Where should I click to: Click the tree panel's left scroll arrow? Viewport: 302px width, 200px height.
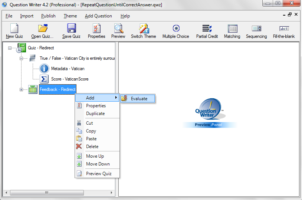[6, 193]
